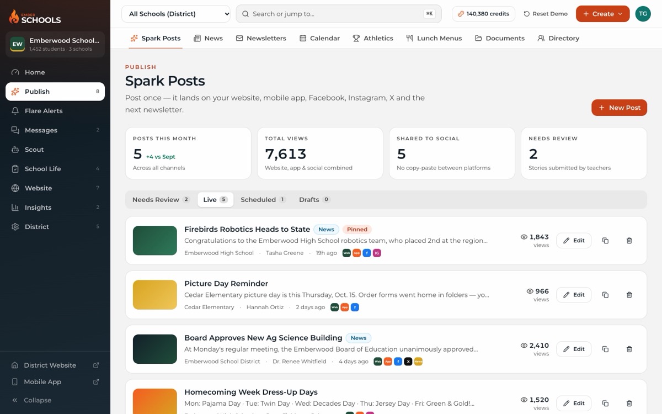This screenshot has width=662, height=414.
Task: Switch to the Newsletters tab
Action: (261, 38)
